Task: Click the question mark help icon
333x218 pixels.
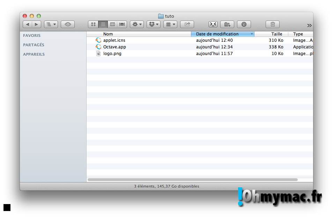Action: point(244,24)
